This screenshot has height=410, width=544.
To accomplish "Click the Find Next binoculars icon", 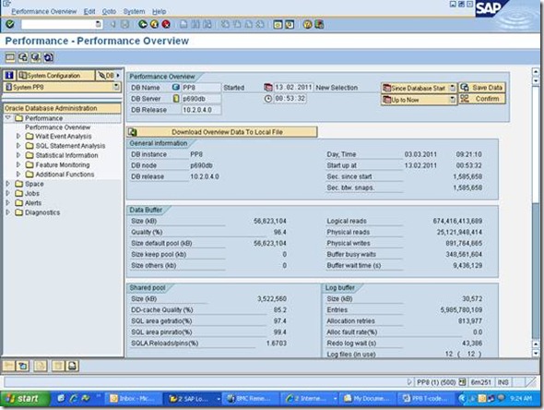I will coord(207,24).
